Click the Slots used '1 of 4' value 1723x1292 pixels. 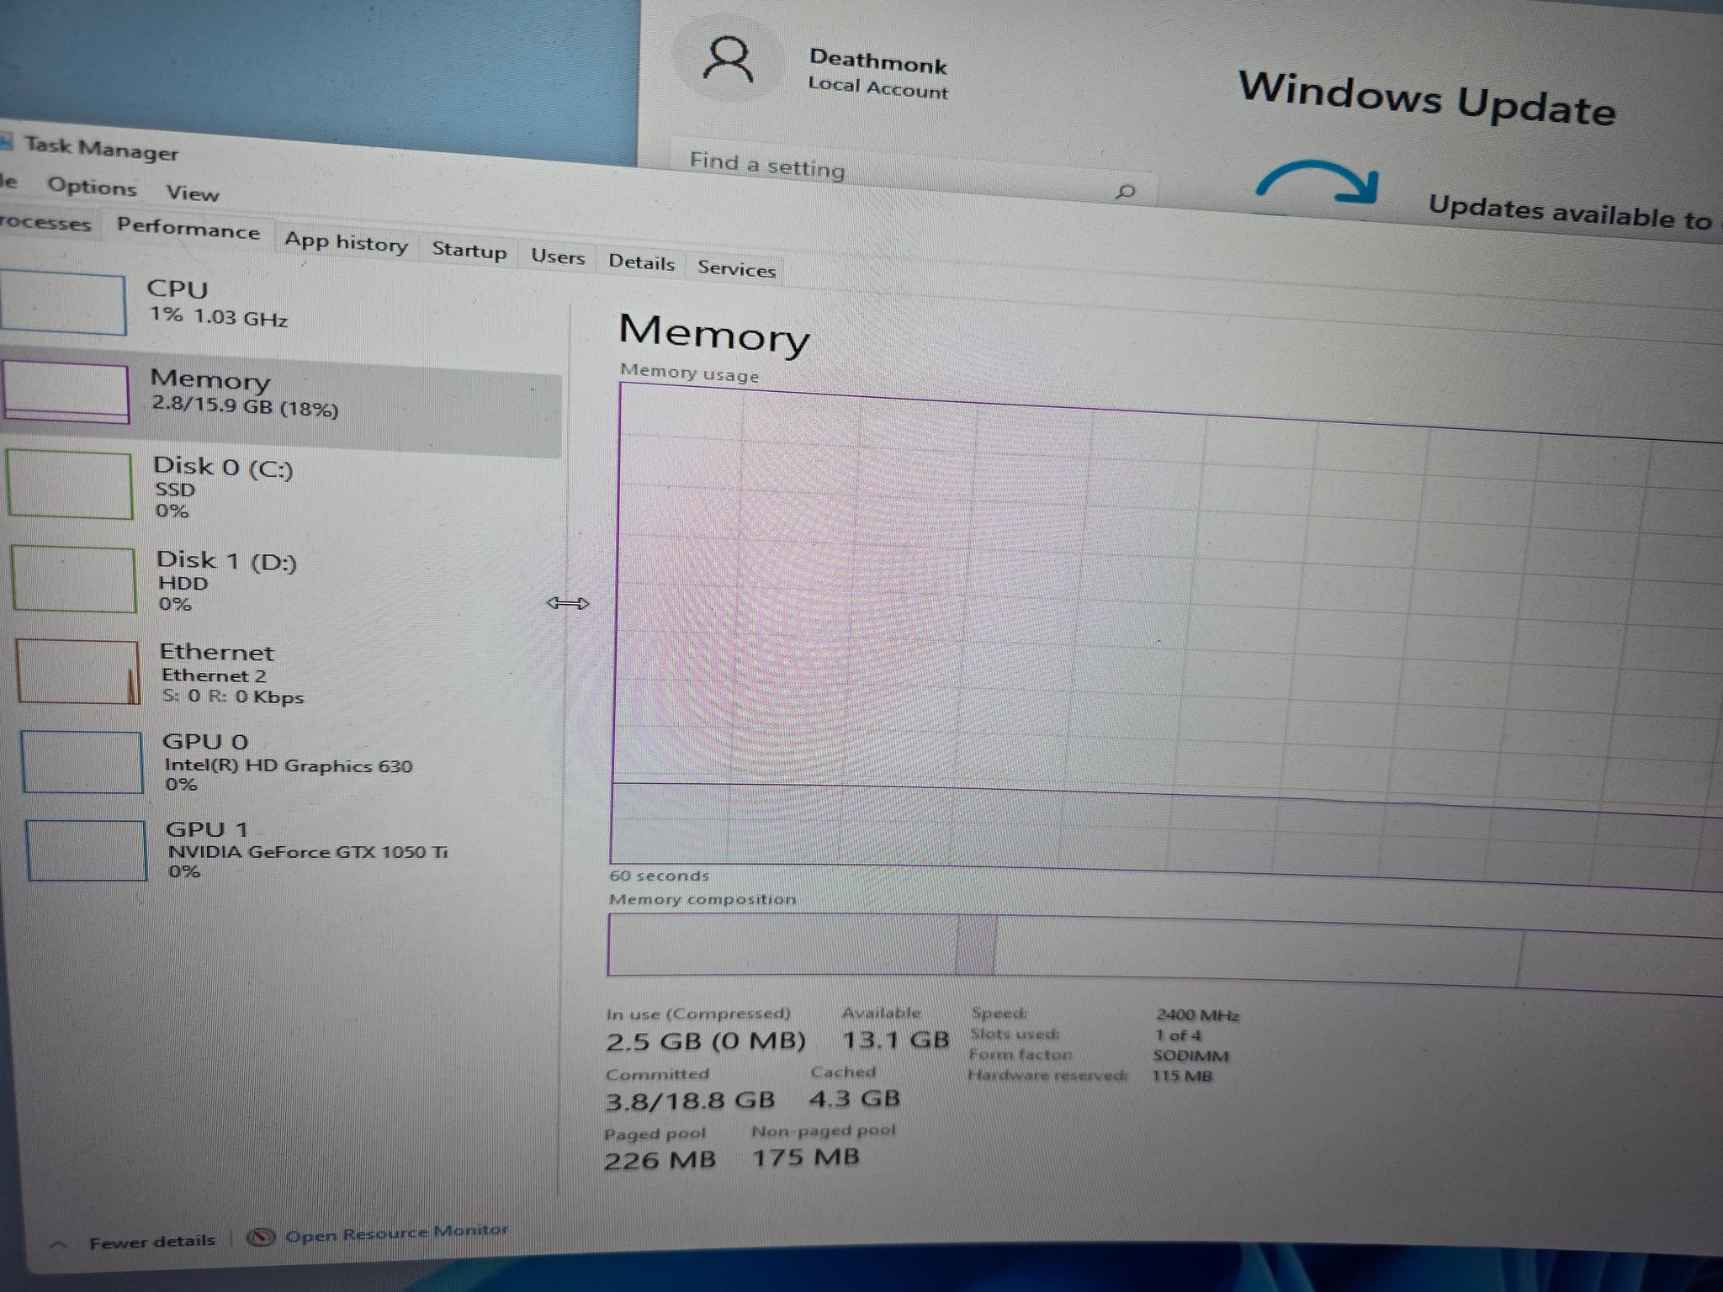click(x=1178, y=1035)
